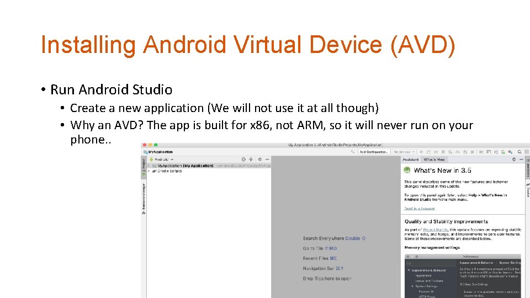Open the Read in a browser link
This screenshot has width=530, height=298.
coord(420,209)
